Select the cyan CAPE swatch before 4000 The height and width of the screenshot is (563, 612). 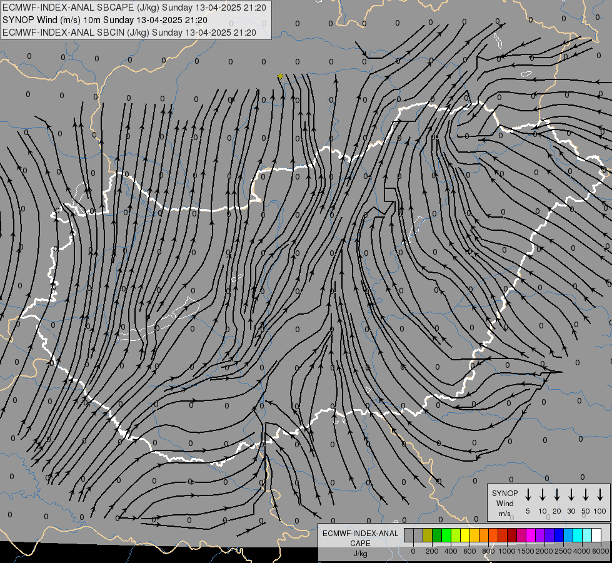coord(578,535)
